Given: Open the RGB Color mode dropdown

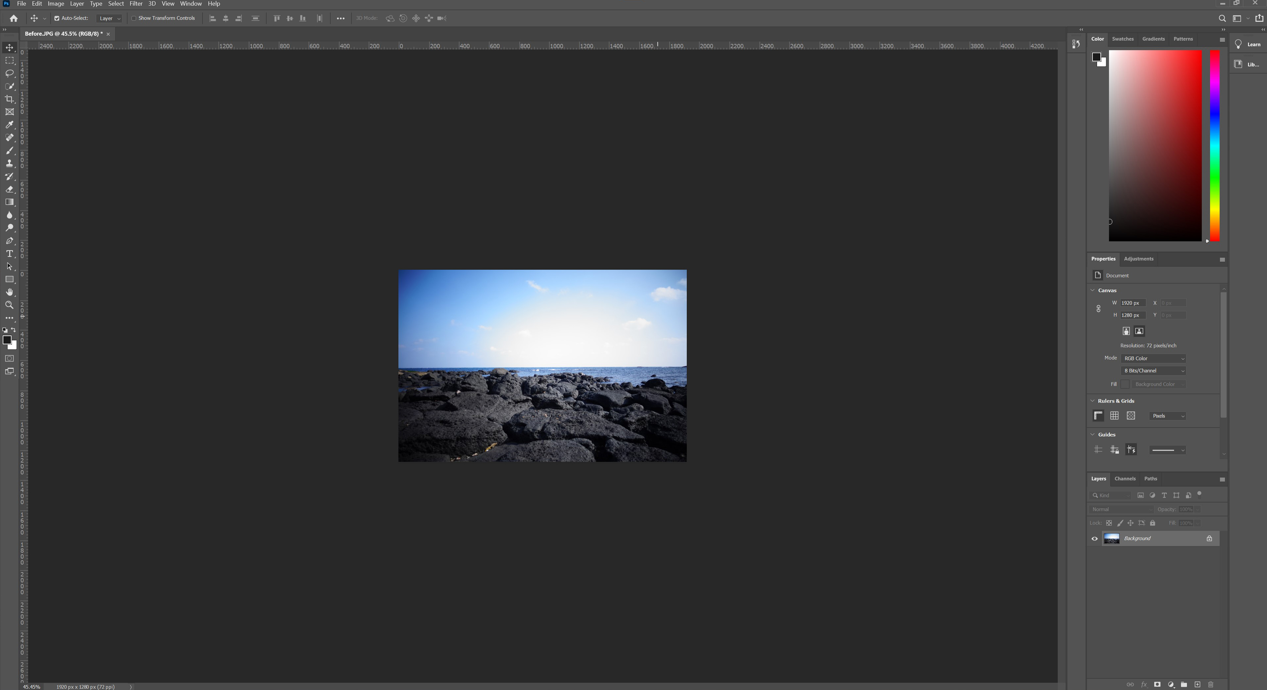Looking at the screenshot, I should 1153,358.
